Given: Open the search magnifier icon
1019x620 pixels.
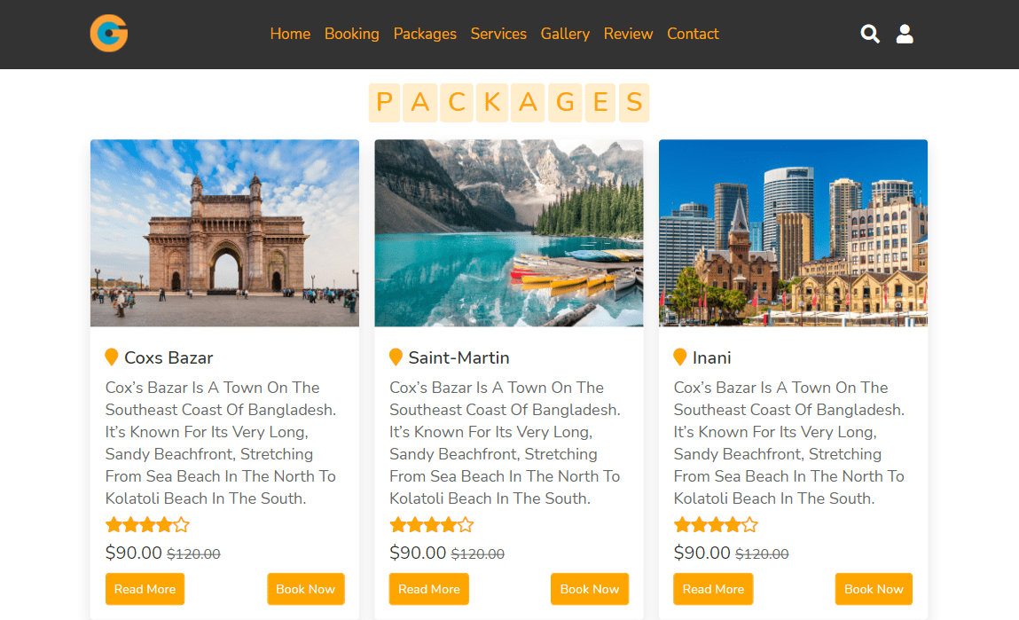Looking at the screenshot, I should pos(870,34).
